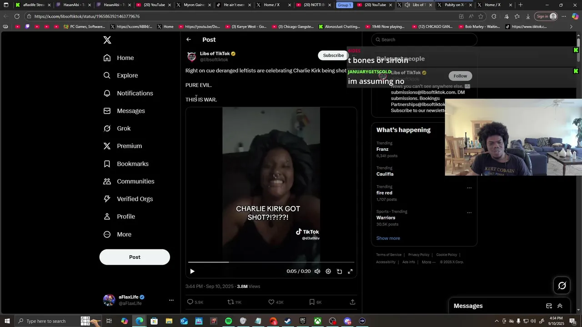Play the video in the post
Image resolution: width=582 pixels, height=327 pixels.
[192, 272]
